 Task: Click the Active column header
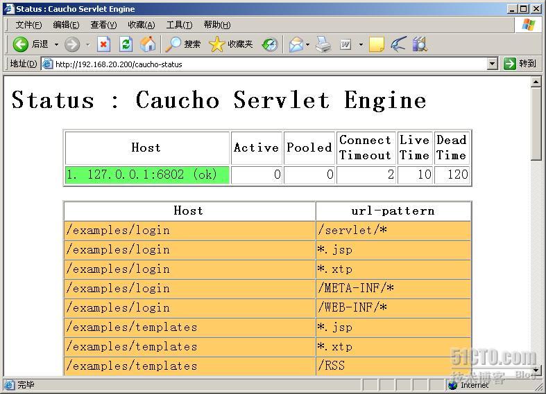pos(256,147)
